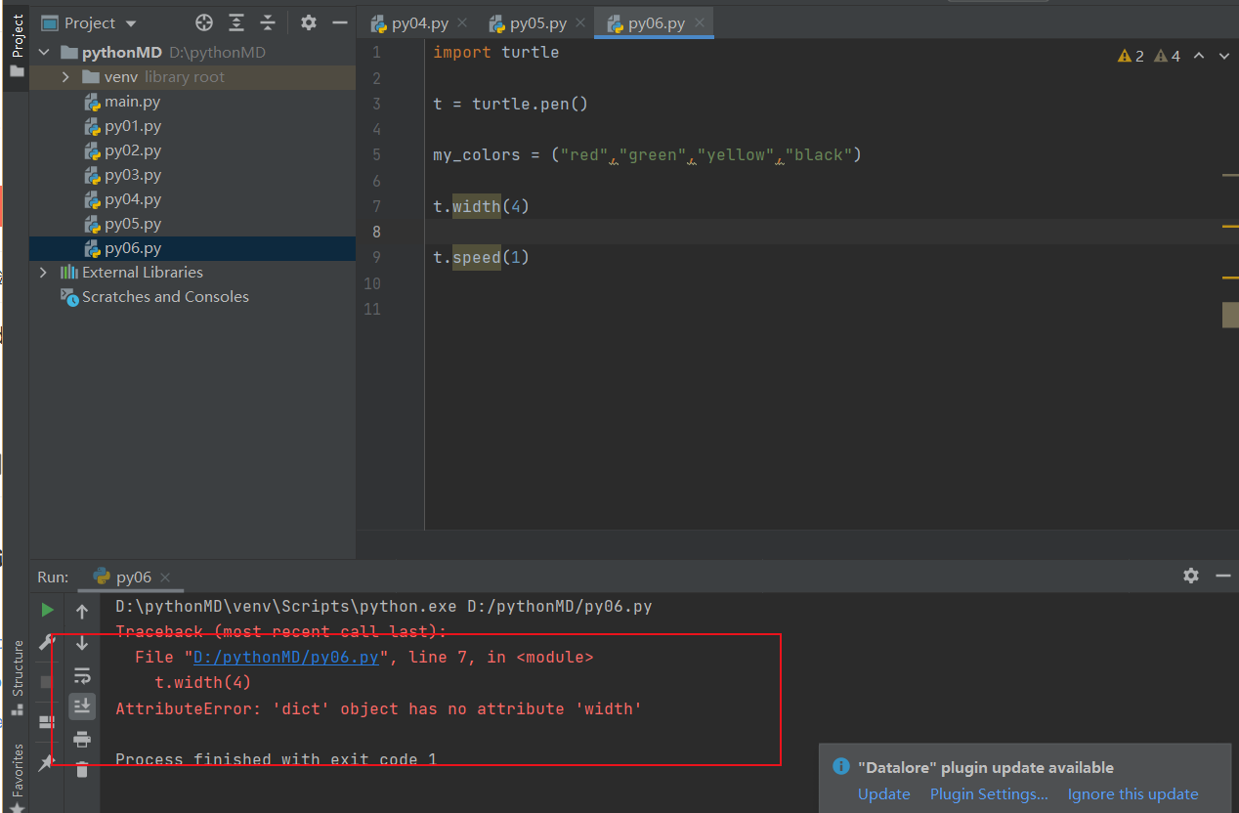Image resolution: width=1239 pixels, height=813 pixels.
Task: Toggle the Favorites side tool window
Action: coord(17,777)
